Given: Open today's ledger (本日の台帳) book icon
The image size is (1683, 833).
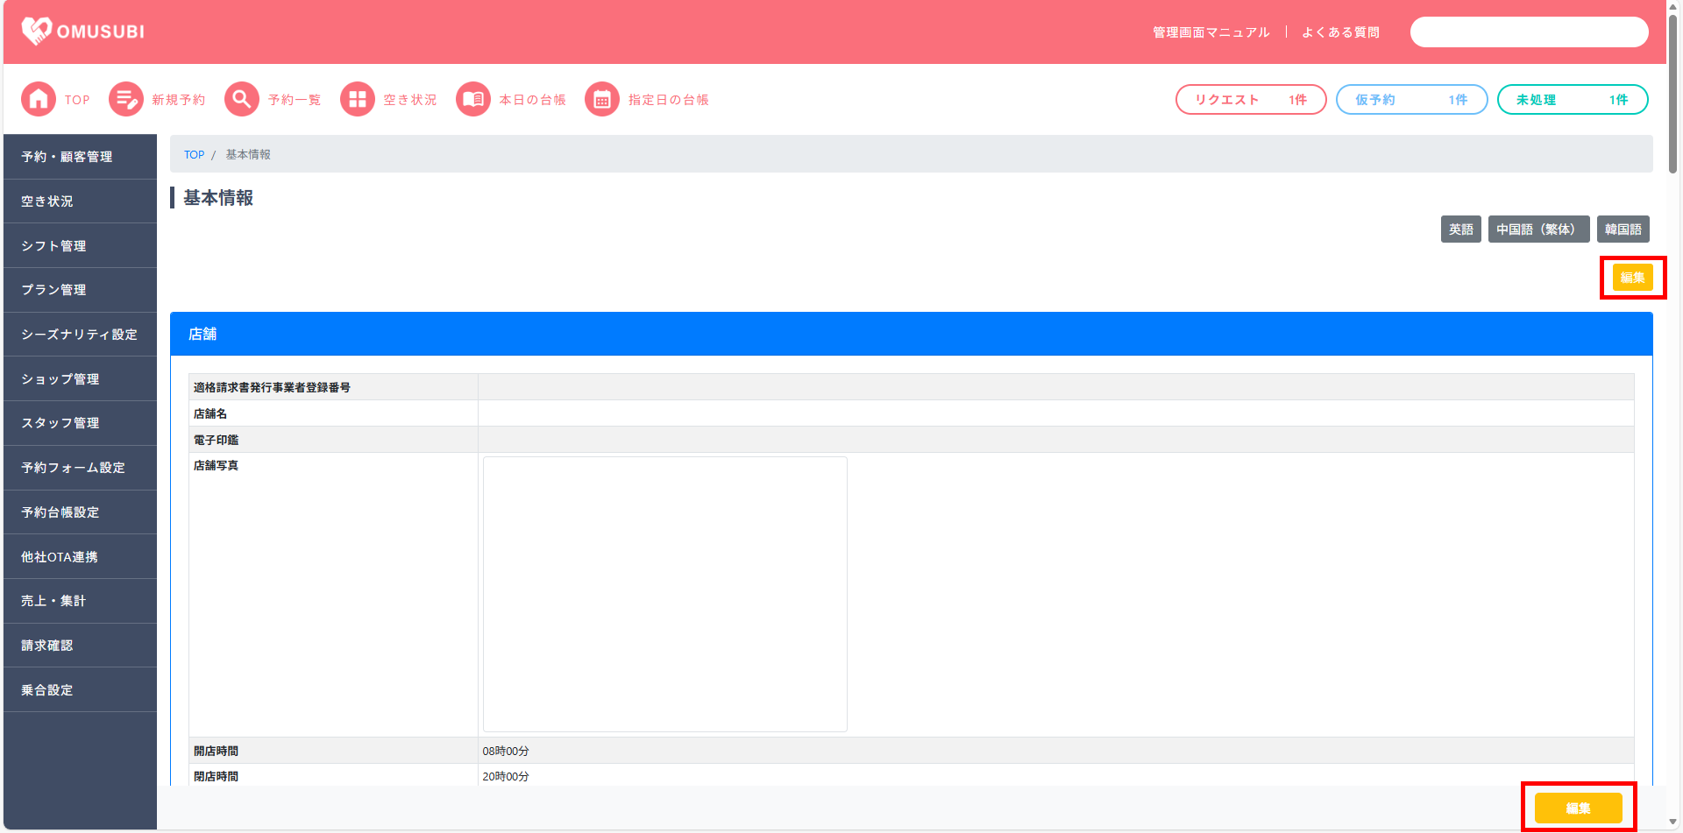Looking at the screenshot, I should click(x=473, y=100).
